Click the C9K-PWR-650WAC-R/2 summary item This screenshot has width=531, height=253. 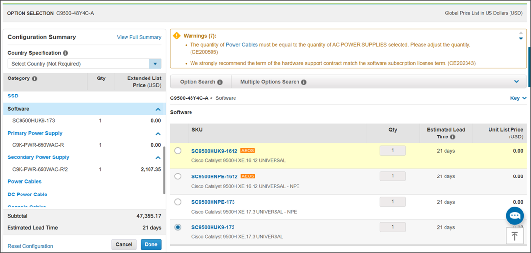(40, 169)
